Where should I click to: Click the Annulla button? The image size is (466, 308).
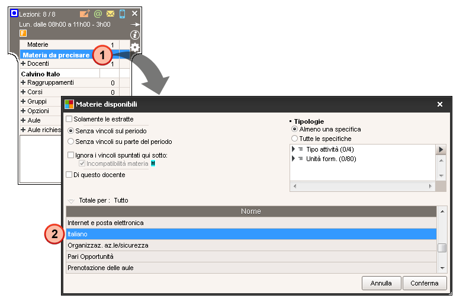[x=381, y=283]
